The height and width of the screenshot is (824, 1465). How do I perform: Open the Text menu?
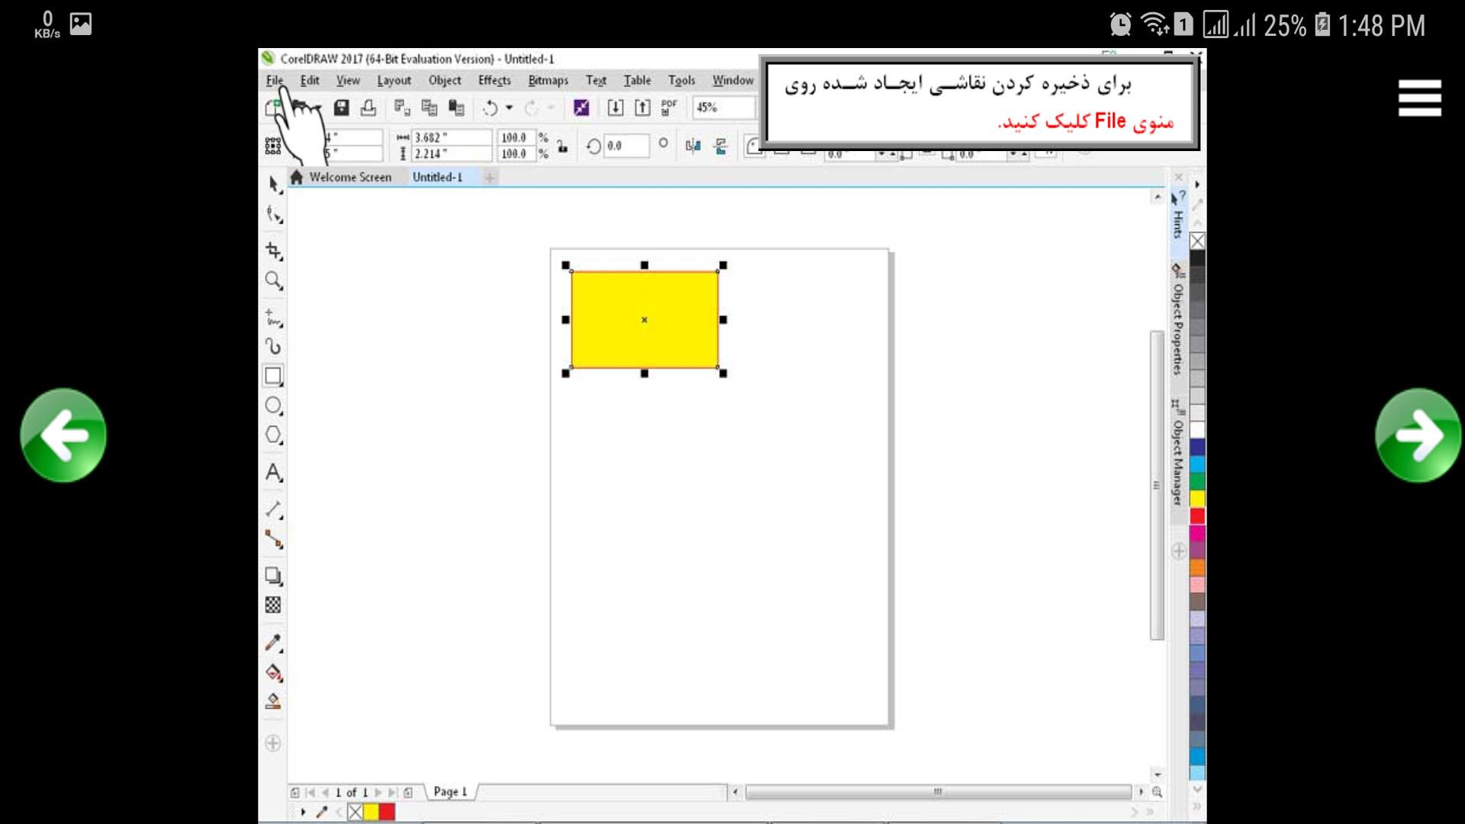(596, 80)
